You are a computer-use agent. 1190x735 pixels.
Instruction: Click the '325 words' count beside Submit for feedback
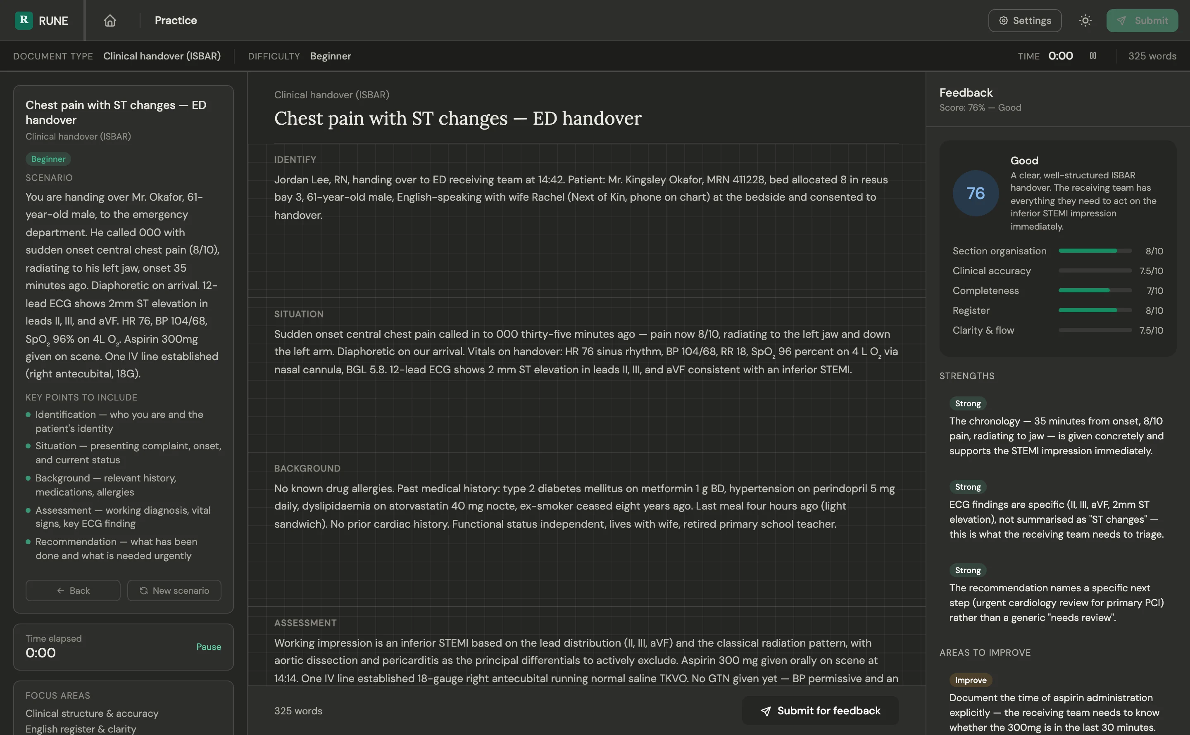pos(298,711)
